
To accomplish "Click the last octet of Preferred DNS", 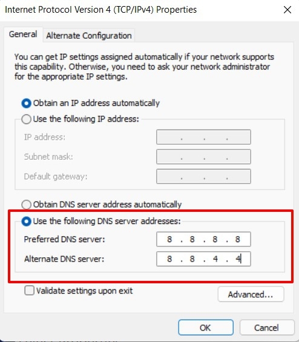I will tap(237, 239).
